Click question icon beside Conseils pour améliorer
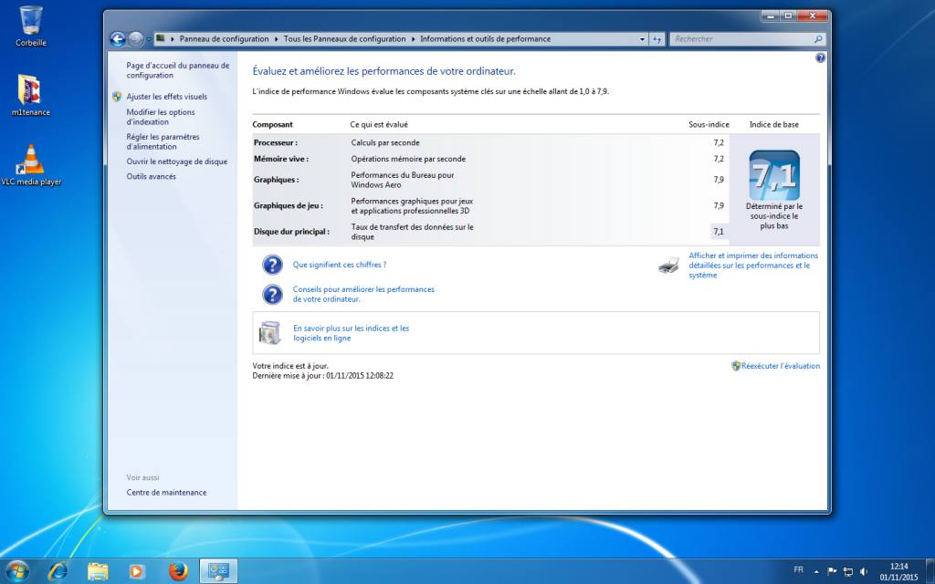 coord(272,295)
